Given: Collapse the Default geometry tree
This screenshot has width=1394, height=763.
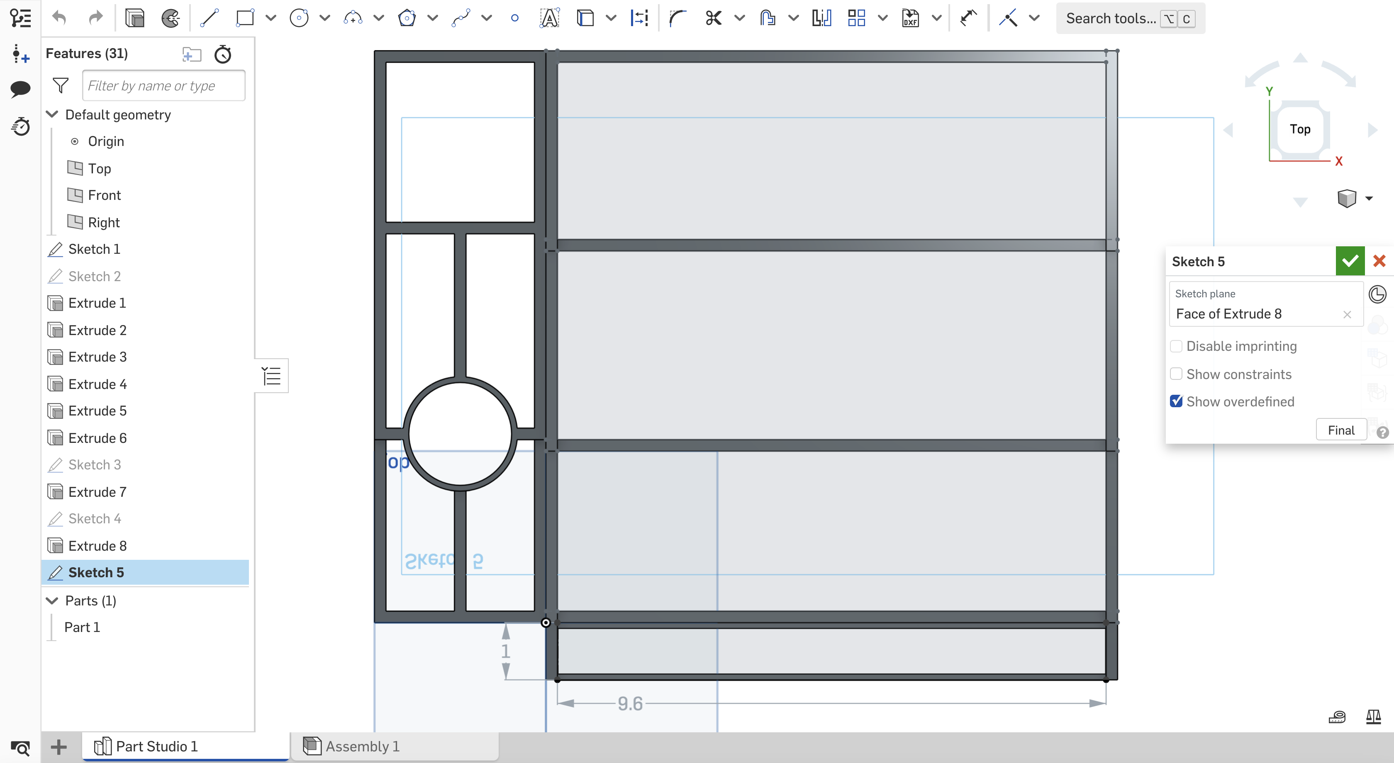Looking at the screenshot, I should 51,114.
